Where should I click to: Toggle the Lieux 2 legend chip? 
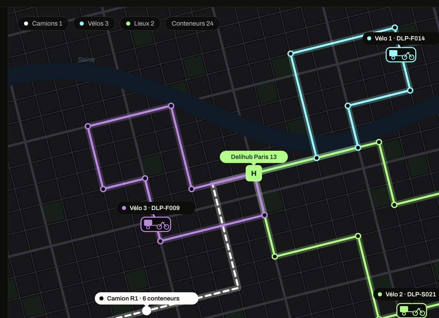click(140, 23)
